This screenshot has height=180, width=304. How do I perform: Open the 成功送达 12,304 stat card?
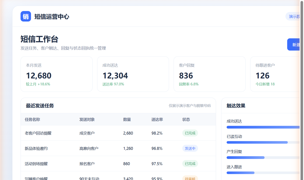pos(133,74)
